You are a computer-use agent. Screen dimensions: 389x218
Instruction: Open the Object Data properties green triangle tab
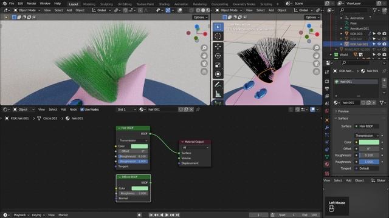[327, 157]
